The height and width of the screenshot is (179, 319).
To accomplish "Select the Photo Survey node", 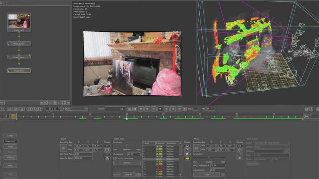I will tap(19, 44).
